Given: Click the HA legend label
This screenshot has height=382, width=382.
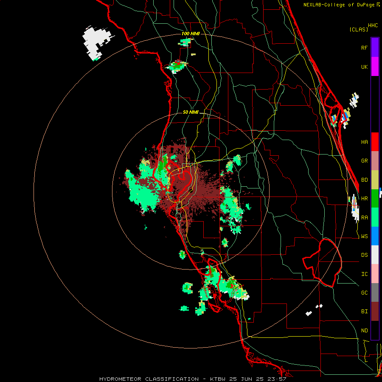Looking at the screenshot, I should tap(364, 142).
